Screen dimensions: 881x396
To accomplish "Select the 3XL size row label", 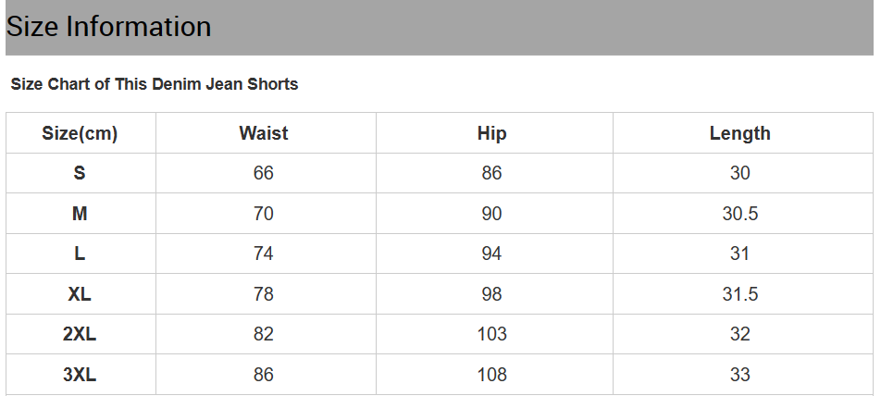I will coord(80,375).
